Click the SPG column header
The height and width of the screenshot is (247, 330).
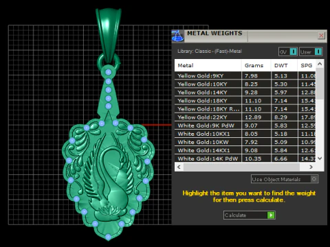[x=307, y=65]
